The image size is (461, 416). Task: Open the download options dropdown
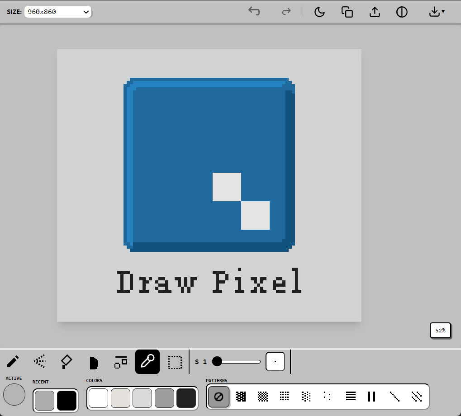point(437,12)
